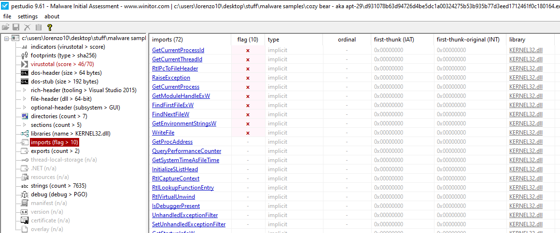Image resolution: width=560 pixels, height=233 pixels.
Task: Click the strings abc icon
Action: click(x=25, y=186)
